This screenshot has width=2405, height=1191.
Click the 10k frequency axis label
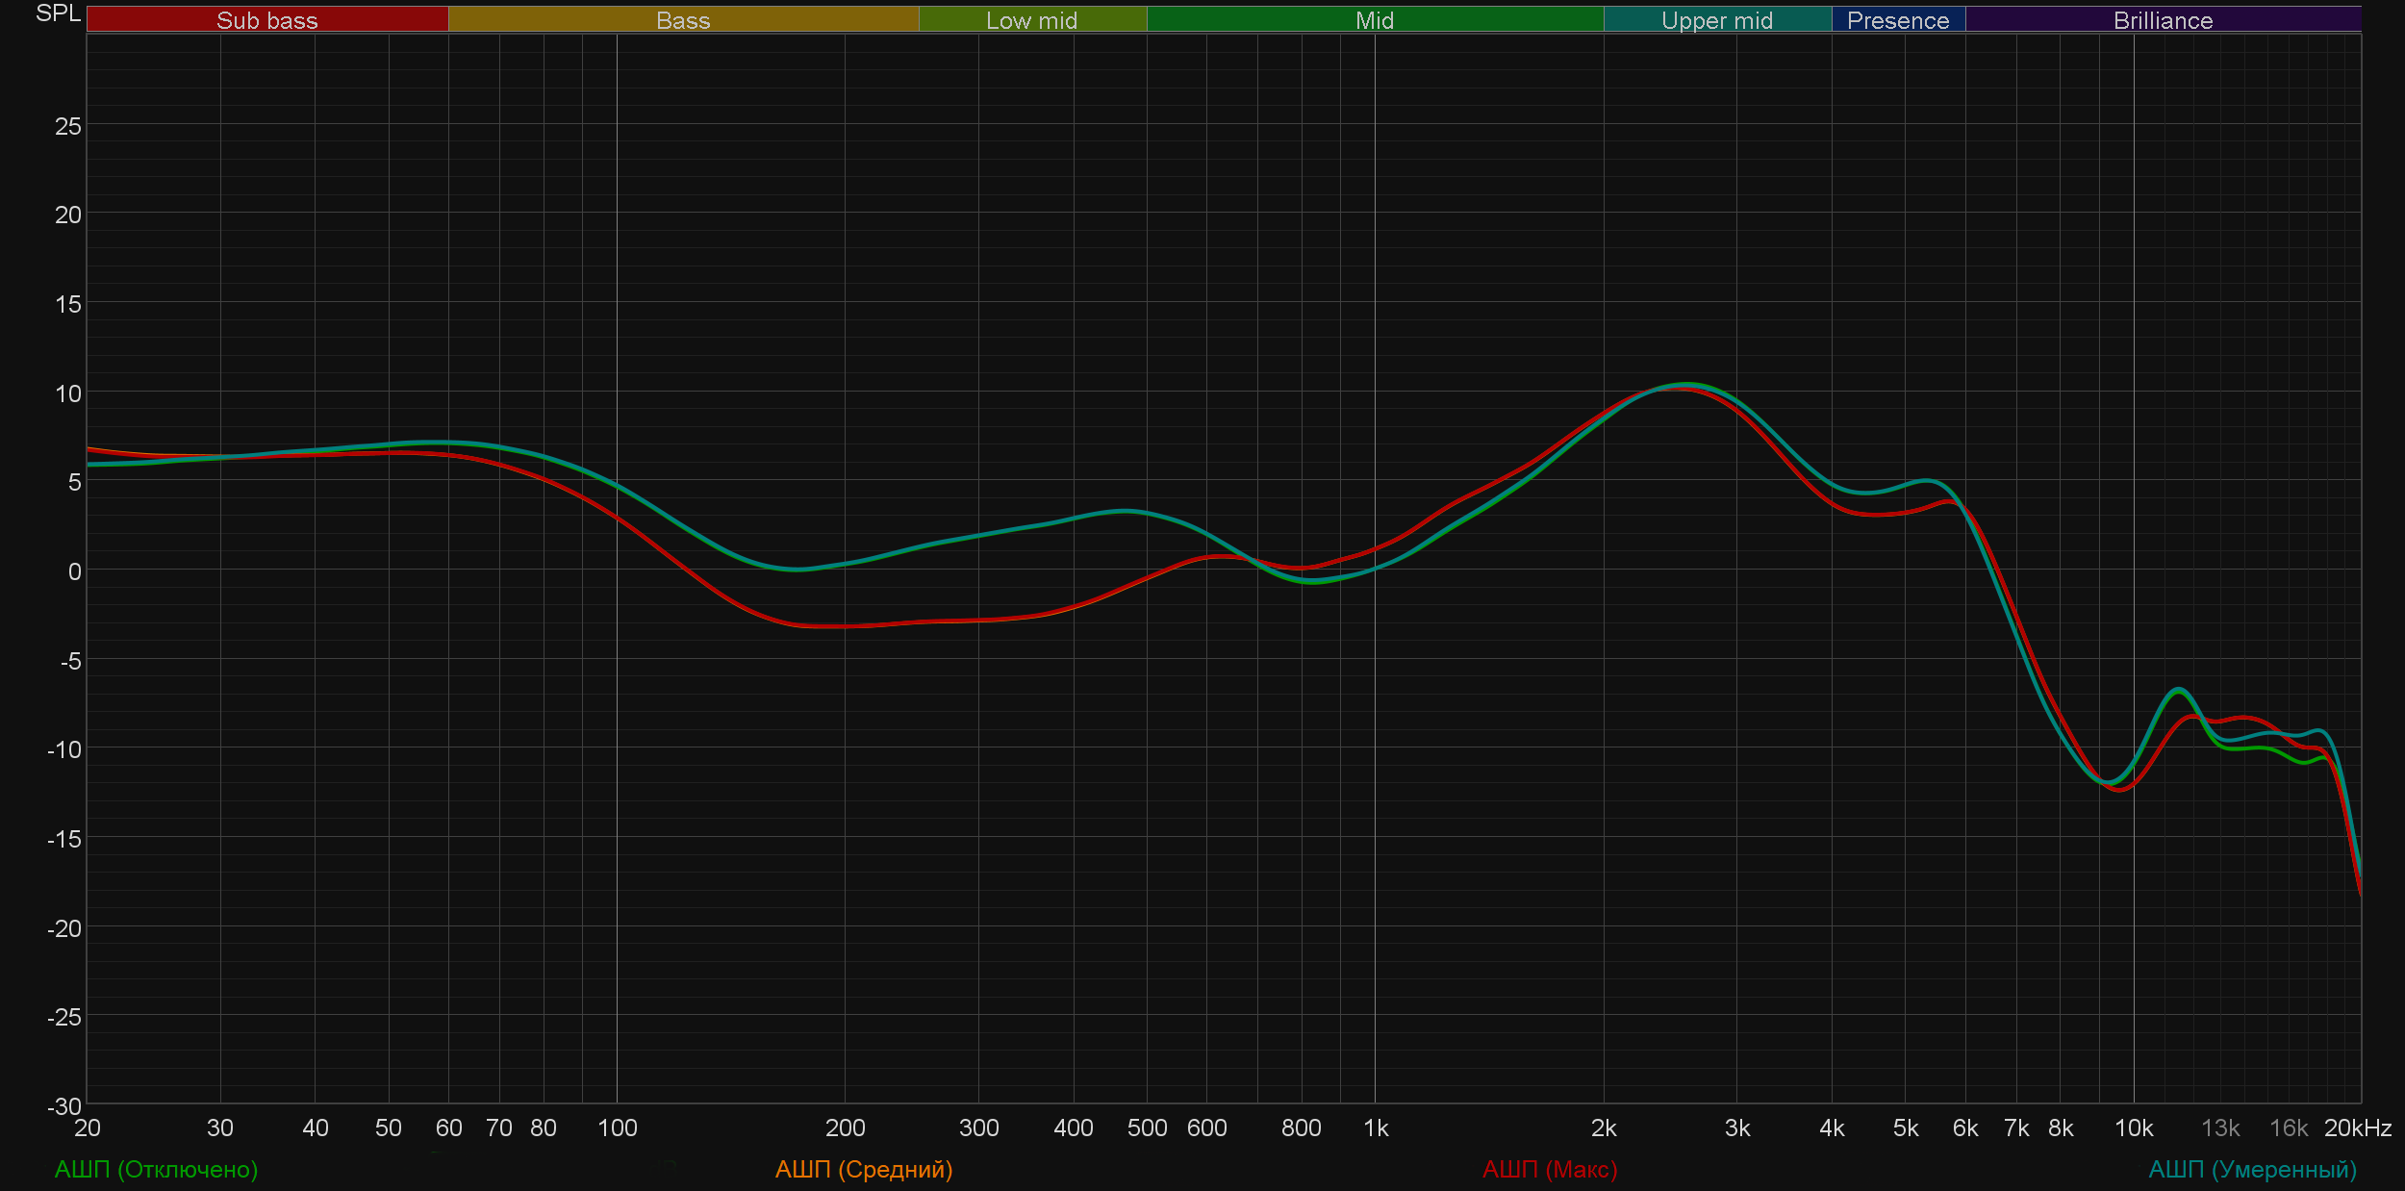pyautogui.click(x=2133, y=1128)
